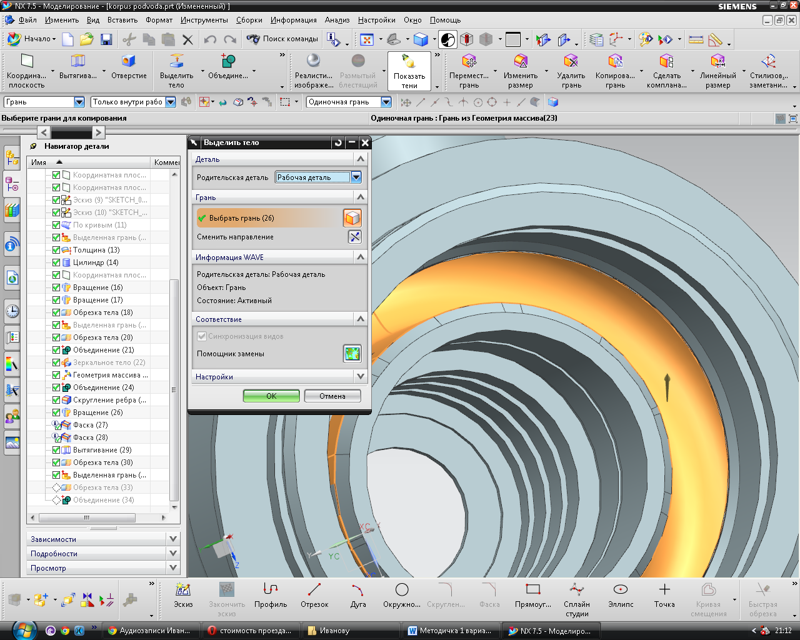Select the Прямоуг... rectangle tool

tap(533, 594)
